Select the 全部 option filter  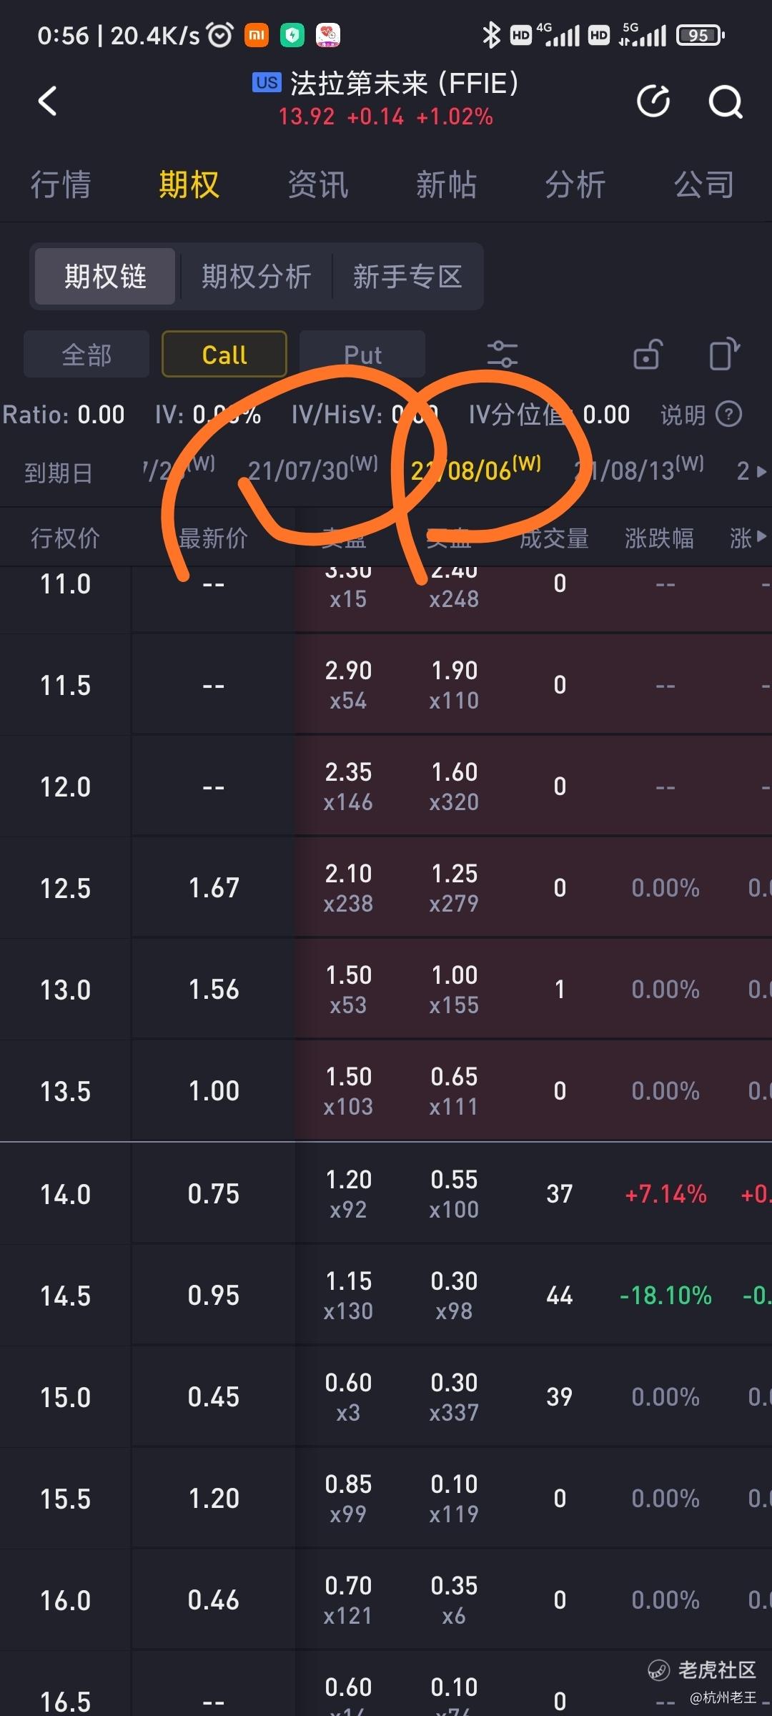86,354
